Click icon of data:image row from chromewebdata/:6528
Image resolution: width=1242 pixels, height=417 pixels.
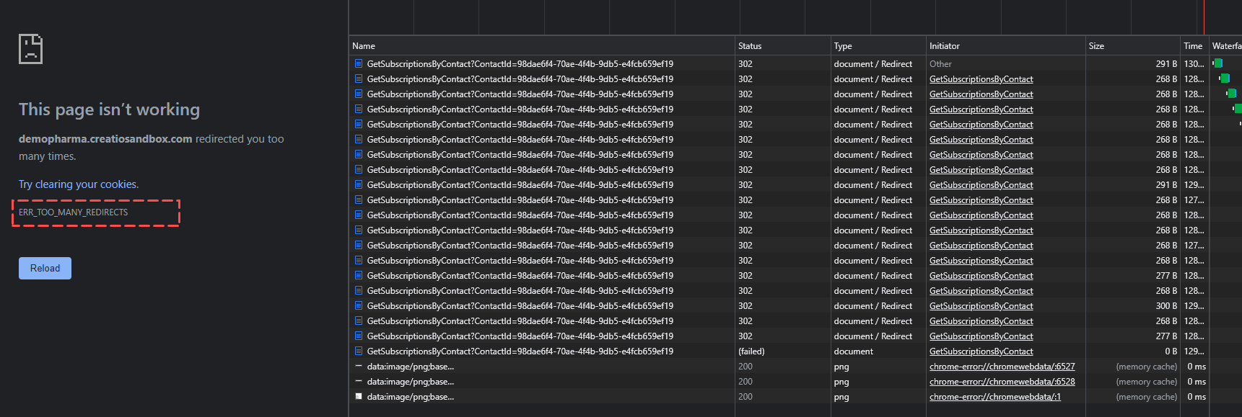359,382
